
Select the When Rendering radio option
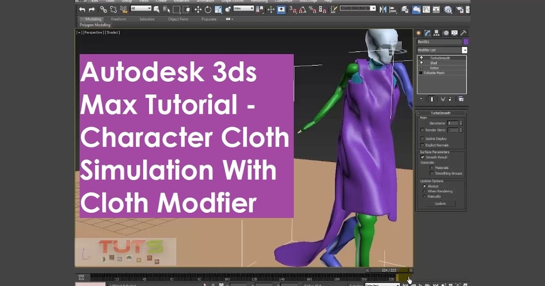click(423, 191)
